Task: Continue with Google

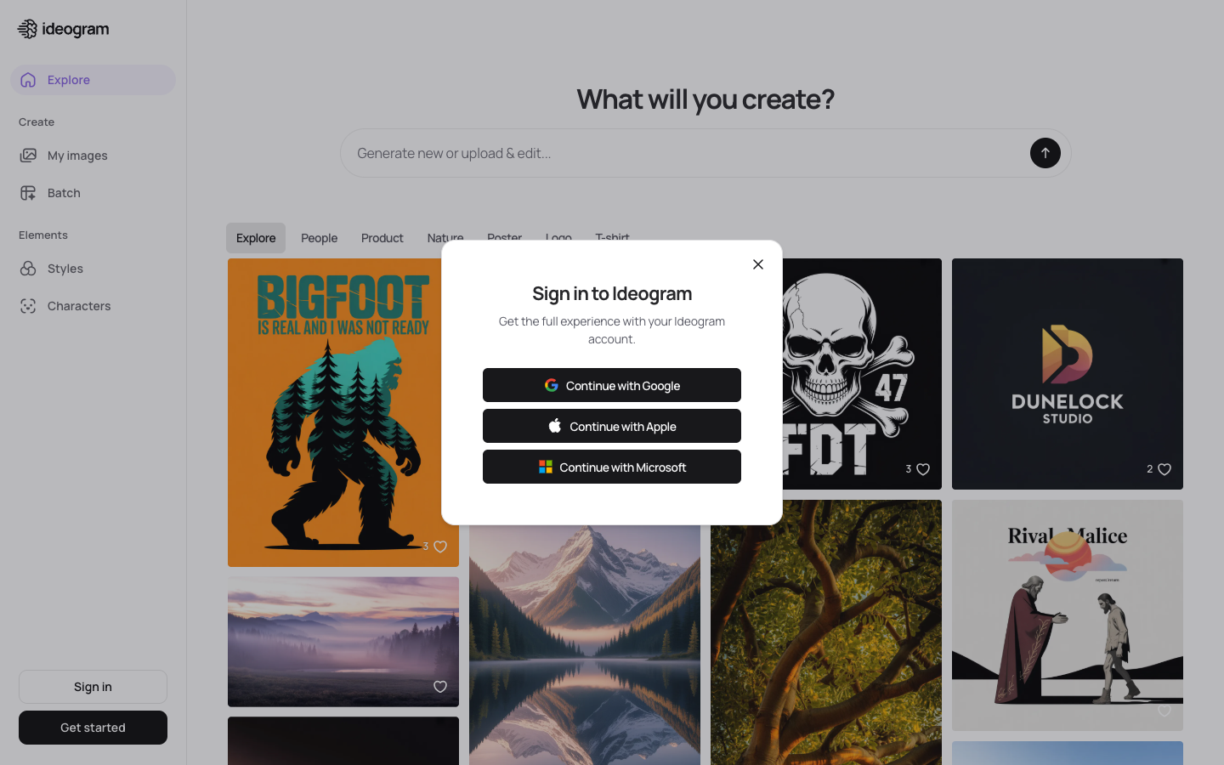Action: tap(611, 385)
